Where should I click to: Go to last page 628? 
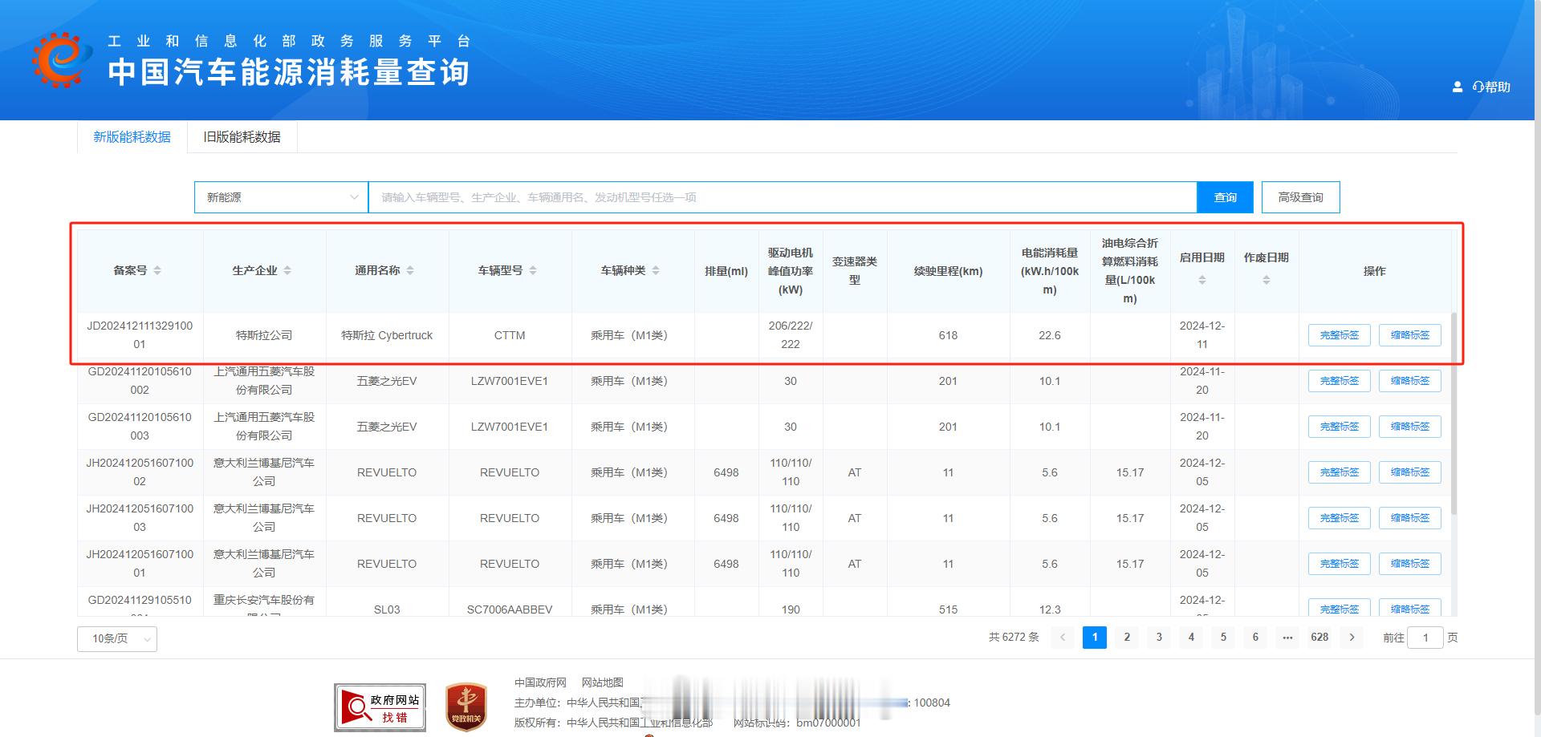click(1319, 638)
